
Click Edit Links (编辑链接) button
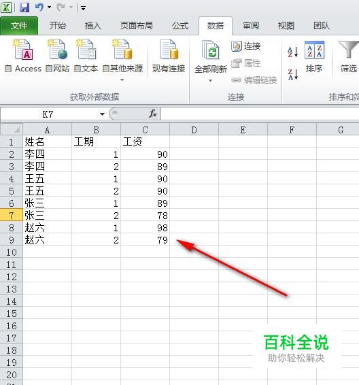pos(254,80)
